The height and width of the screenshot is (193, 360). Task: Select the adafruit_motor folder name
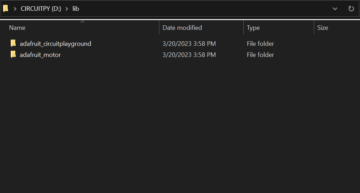[40, 55]
